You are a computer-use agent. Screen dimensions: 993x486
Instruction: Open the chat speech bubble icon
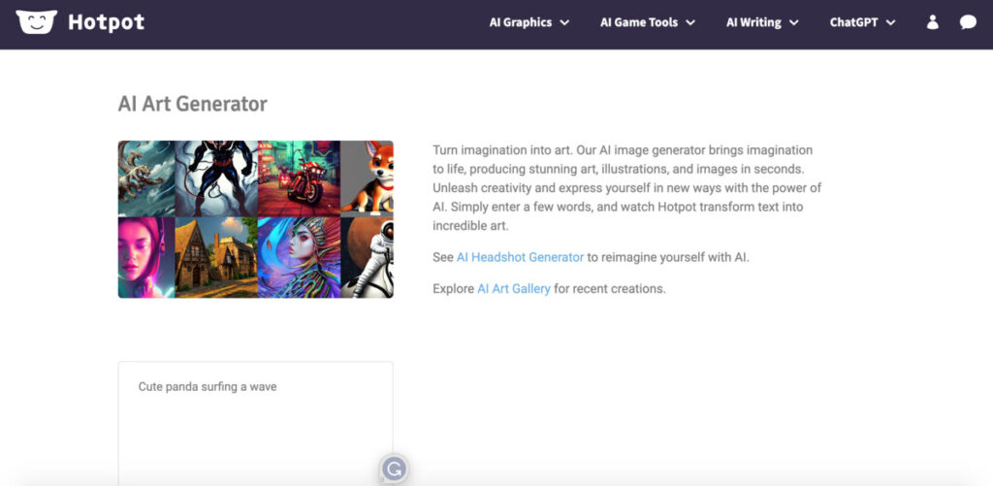coord(968,22)
